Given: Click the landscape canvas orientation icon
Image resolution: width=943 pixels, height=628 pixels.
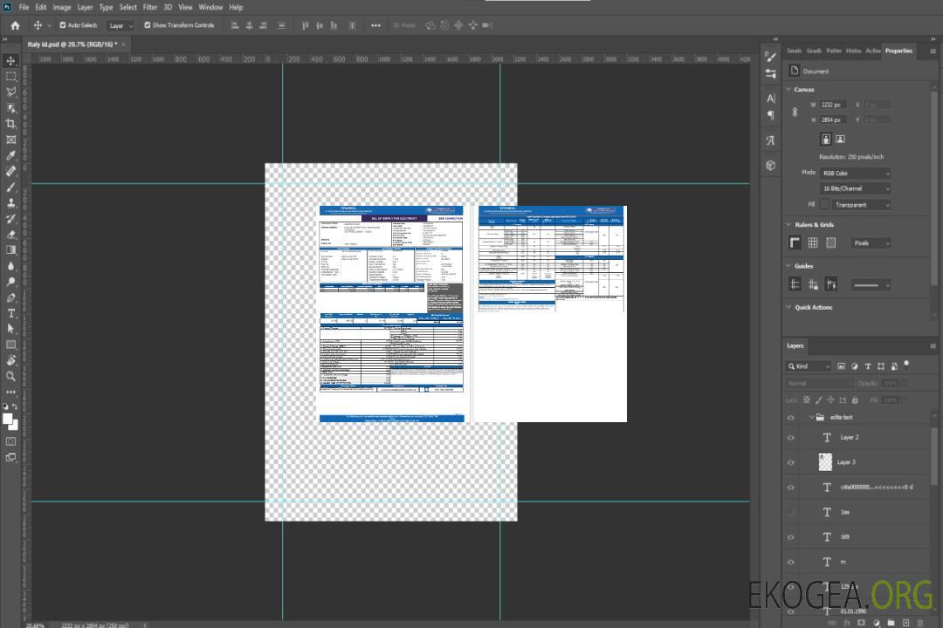Looking at the screenshot, I should pyautogui.click(x=840, y=139).
